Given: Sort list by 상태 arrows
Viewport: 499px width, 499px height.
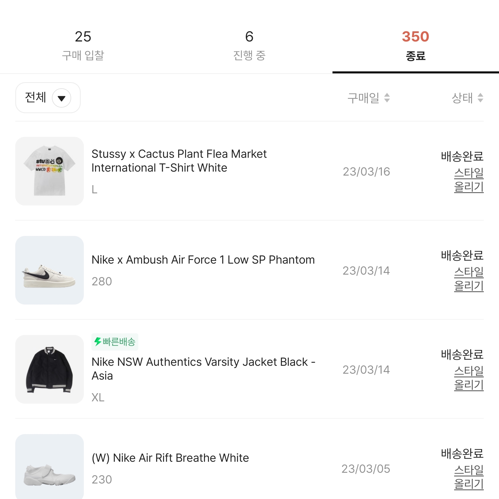Looking at the screenshot, I should [x=480, y=98].
